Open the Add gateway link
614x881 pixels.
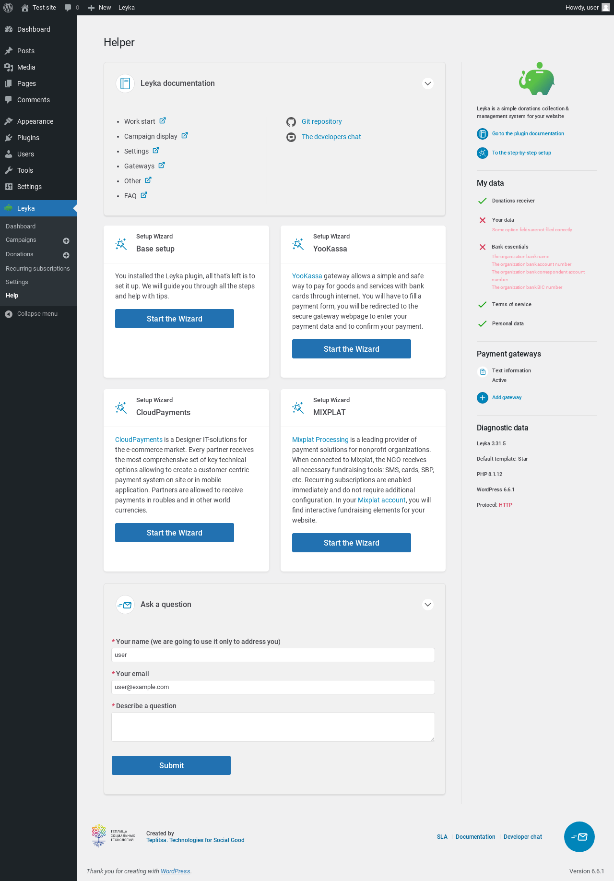point(507,398)
